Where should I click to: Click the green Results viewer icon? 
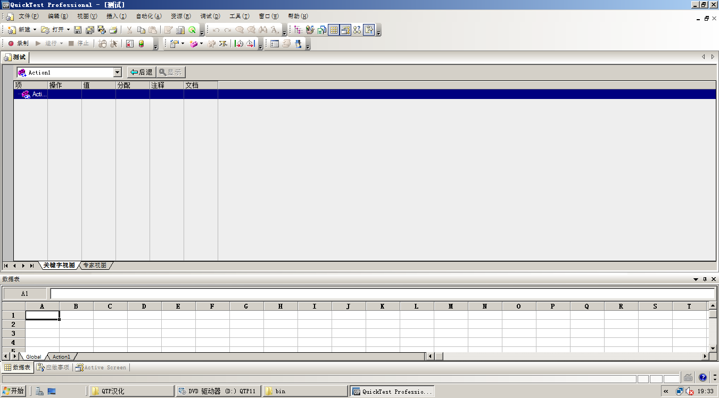[x=192, y=30]
